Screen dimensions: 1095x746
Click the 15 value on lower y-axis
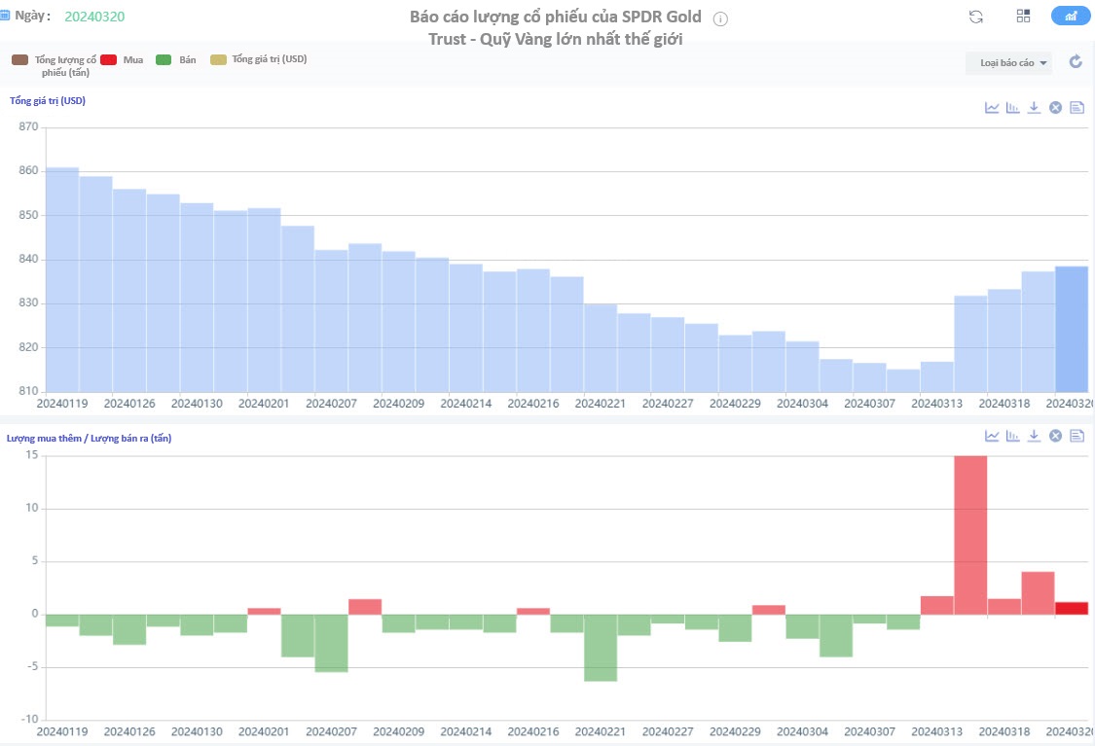click(32, 455)
